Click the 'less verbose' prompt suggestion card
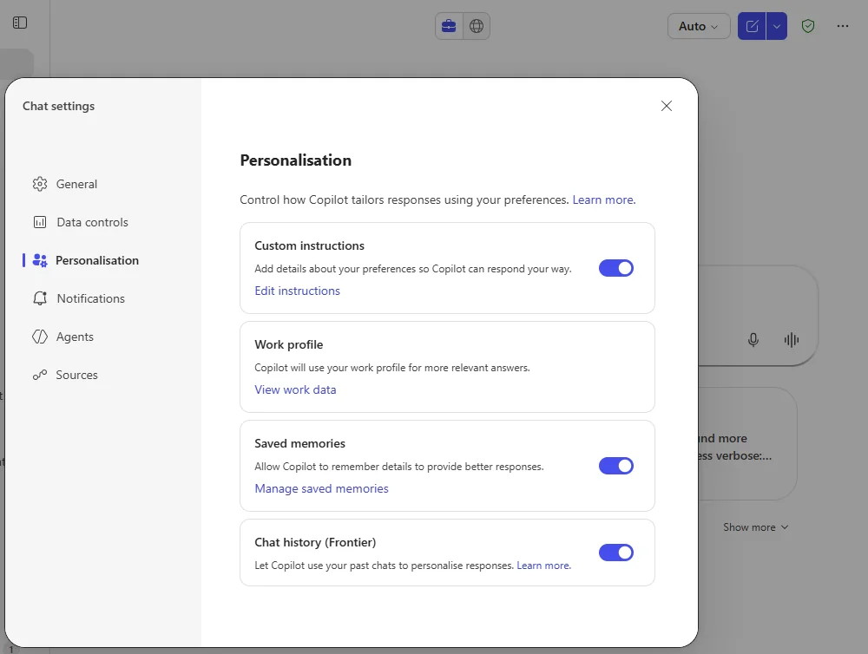The height and width of the screenshot is (654, 868). pos(747,444)
